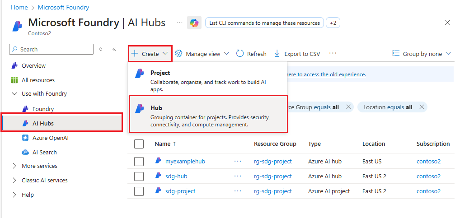Image resolution: width=455 pixels, height=218 pixels.
Task: Open the Create dropdown
Action: 150,54
